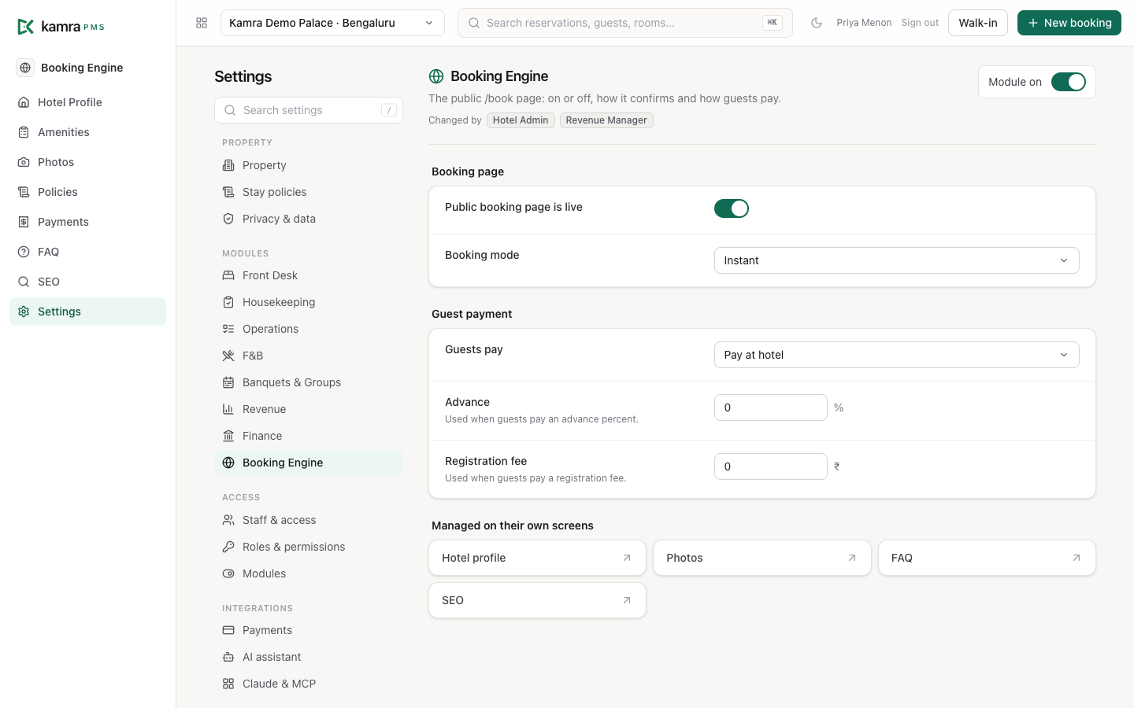1134x708 pixels.
Task: Click the Amenities clipboard icon
Action: 24,132
